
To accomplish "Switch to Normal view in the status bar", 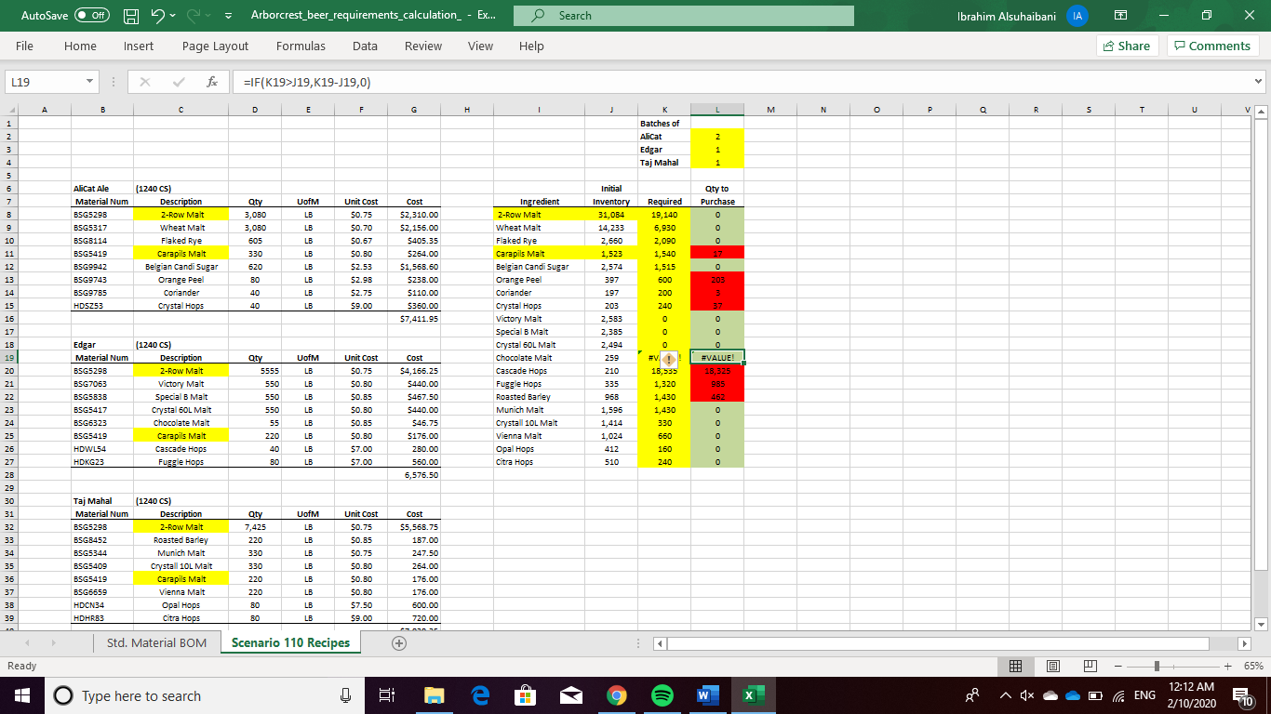I will pos(1016,666).
